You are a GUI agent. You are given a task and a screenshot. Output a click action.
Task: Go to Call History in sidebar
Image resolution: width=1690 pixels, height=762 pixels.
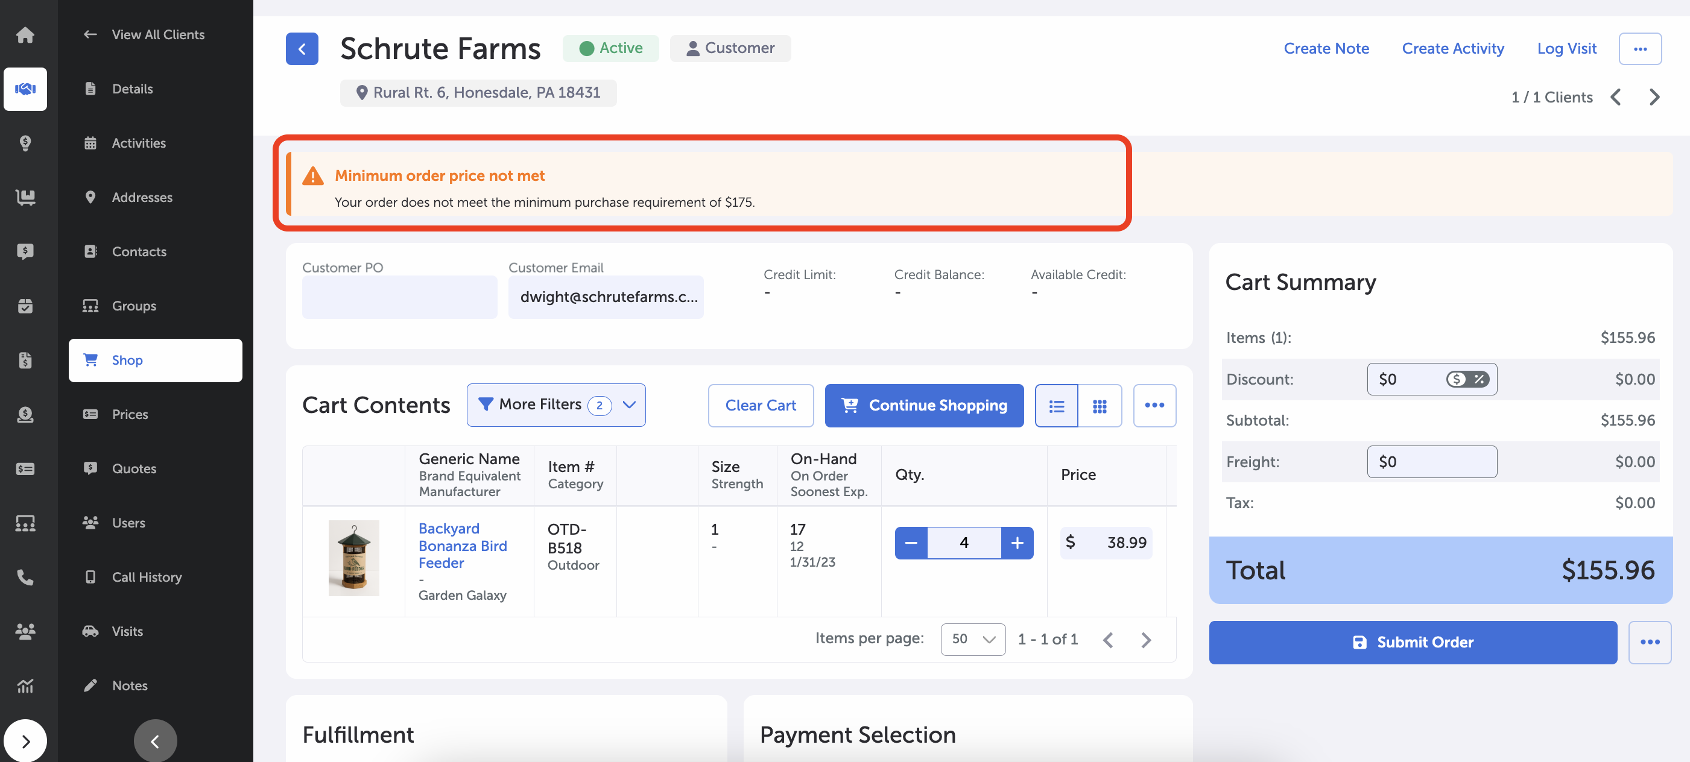[x=147, y=577]
